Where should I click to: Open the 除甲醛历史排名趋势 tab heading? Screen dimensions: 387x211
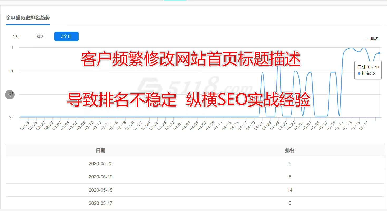(28, 18)
